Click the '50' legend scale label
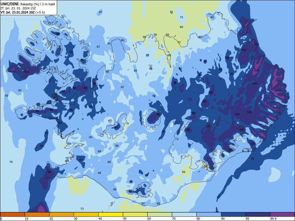The width and height of the screenshot is (295, 221). click(x=124, y=219)
